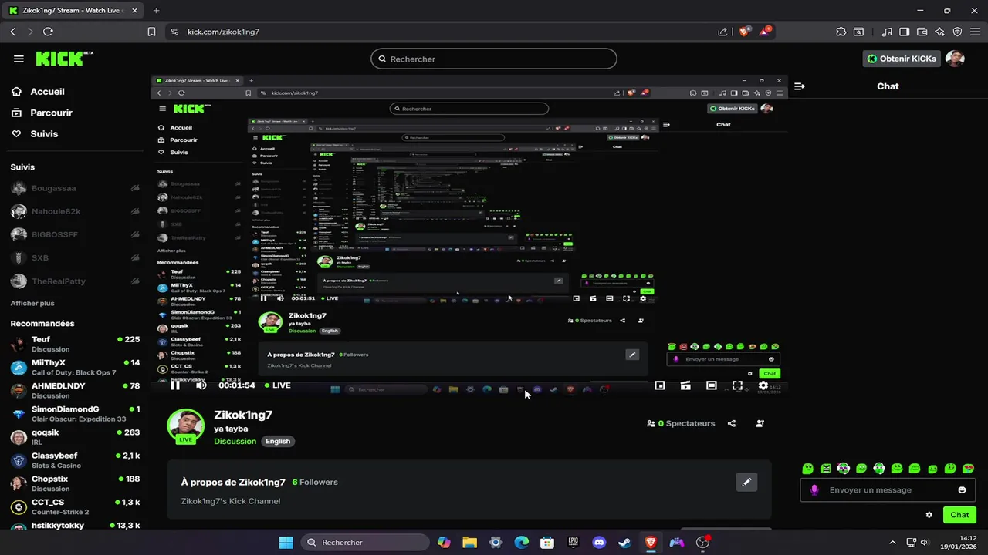Focus the Kick Rechercher search bar

494,59
